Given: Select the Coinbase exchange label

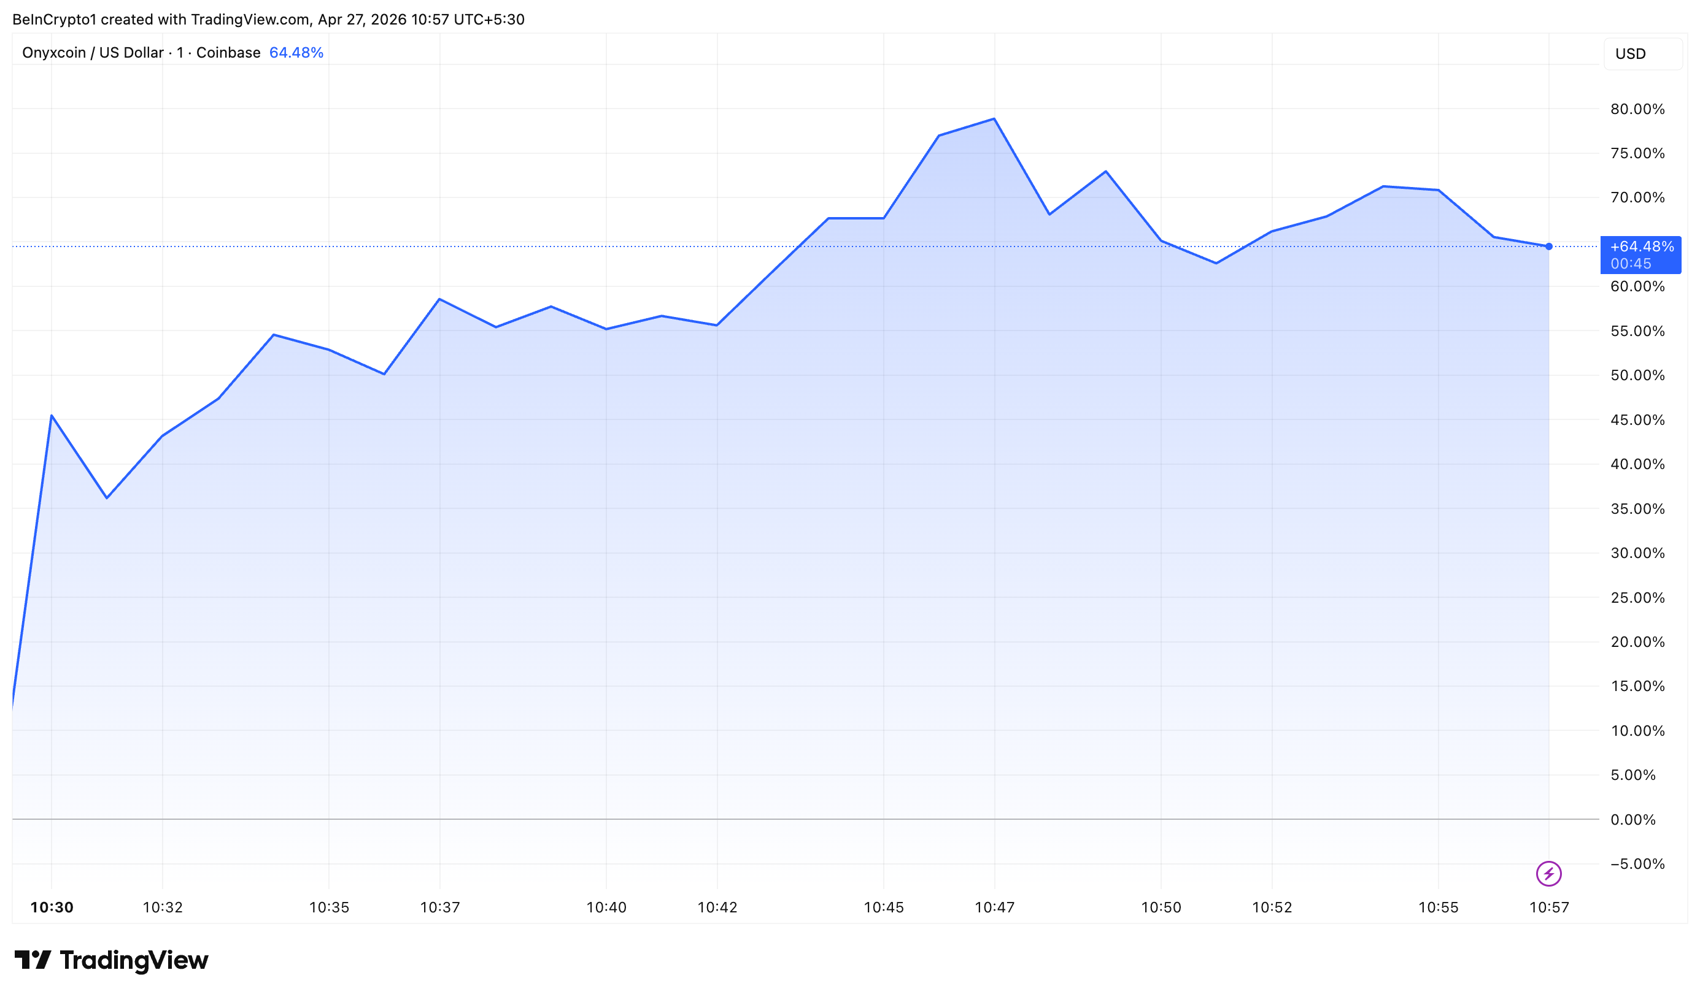Looking at the screenshot, I should (x=230, y=52).
